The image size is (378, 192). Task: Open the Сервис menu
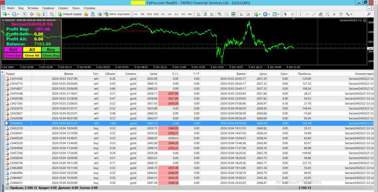tap(63, 8)
